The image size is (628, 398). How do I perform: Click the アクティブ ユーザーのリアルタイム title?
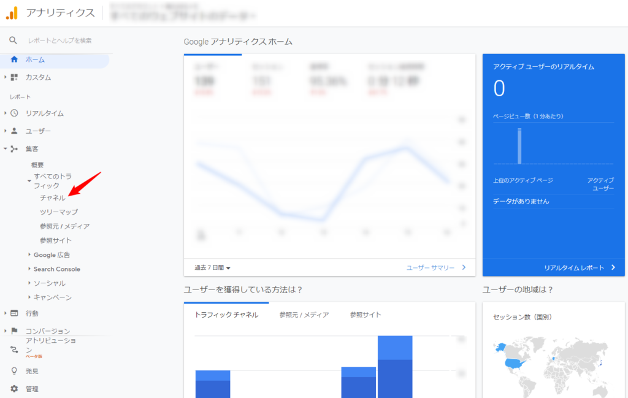(543, 66)
